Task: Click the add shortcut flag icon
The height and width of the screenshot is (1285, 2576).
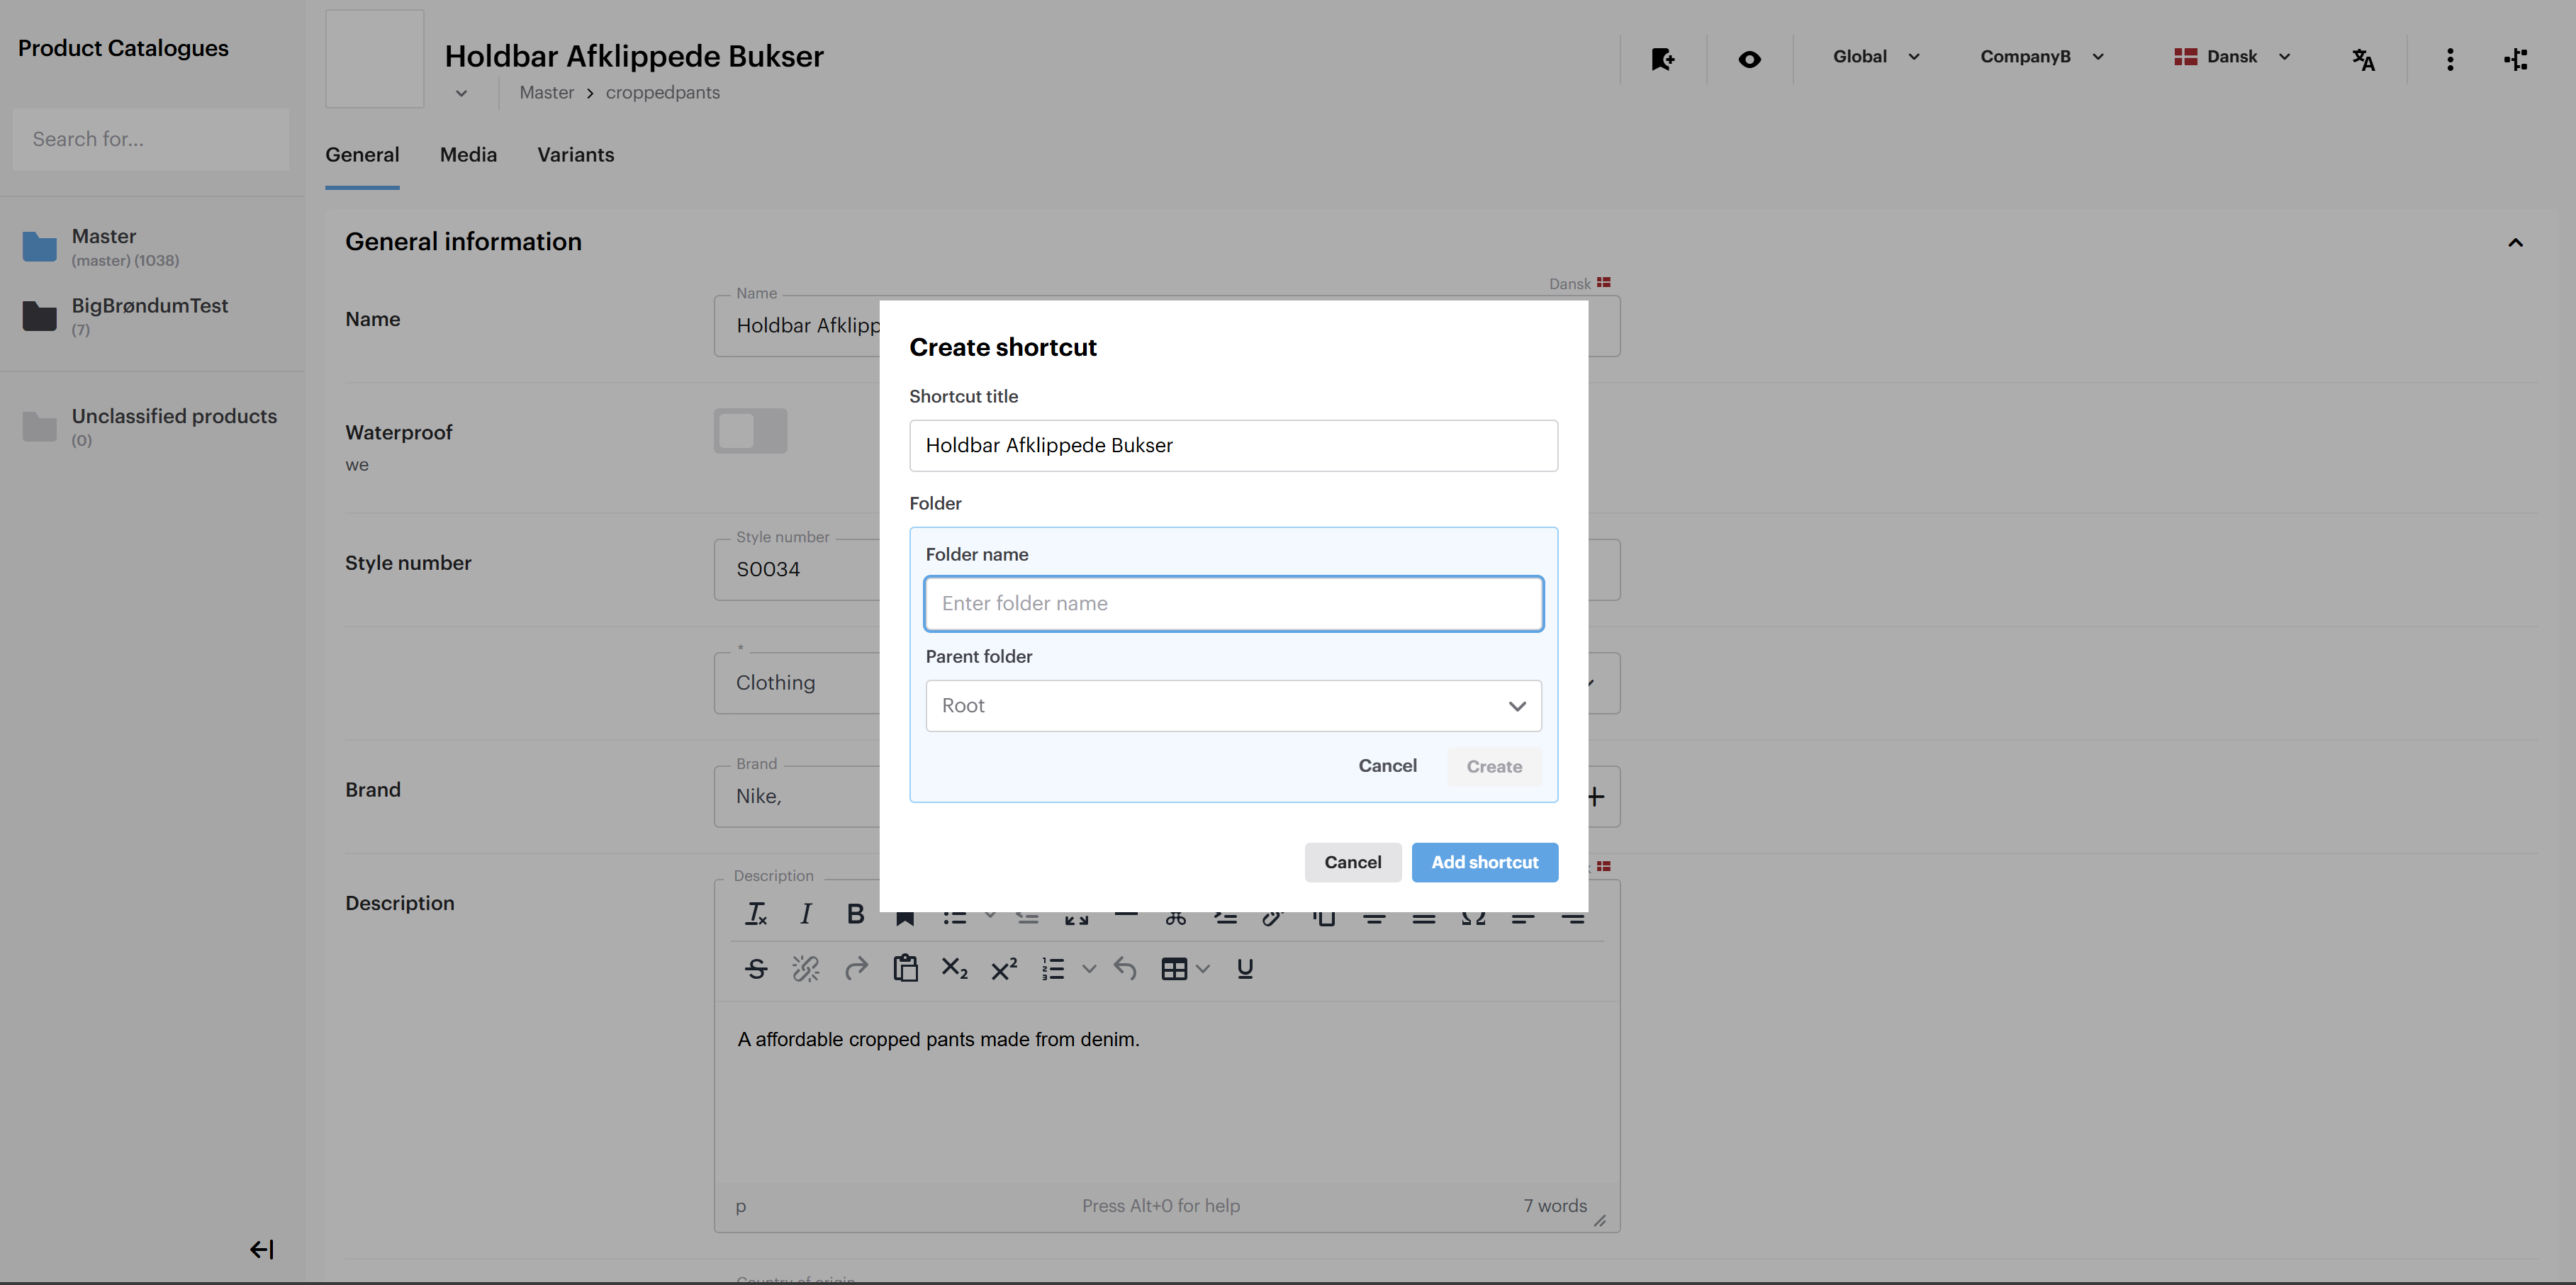Action: click(1662, 59)
